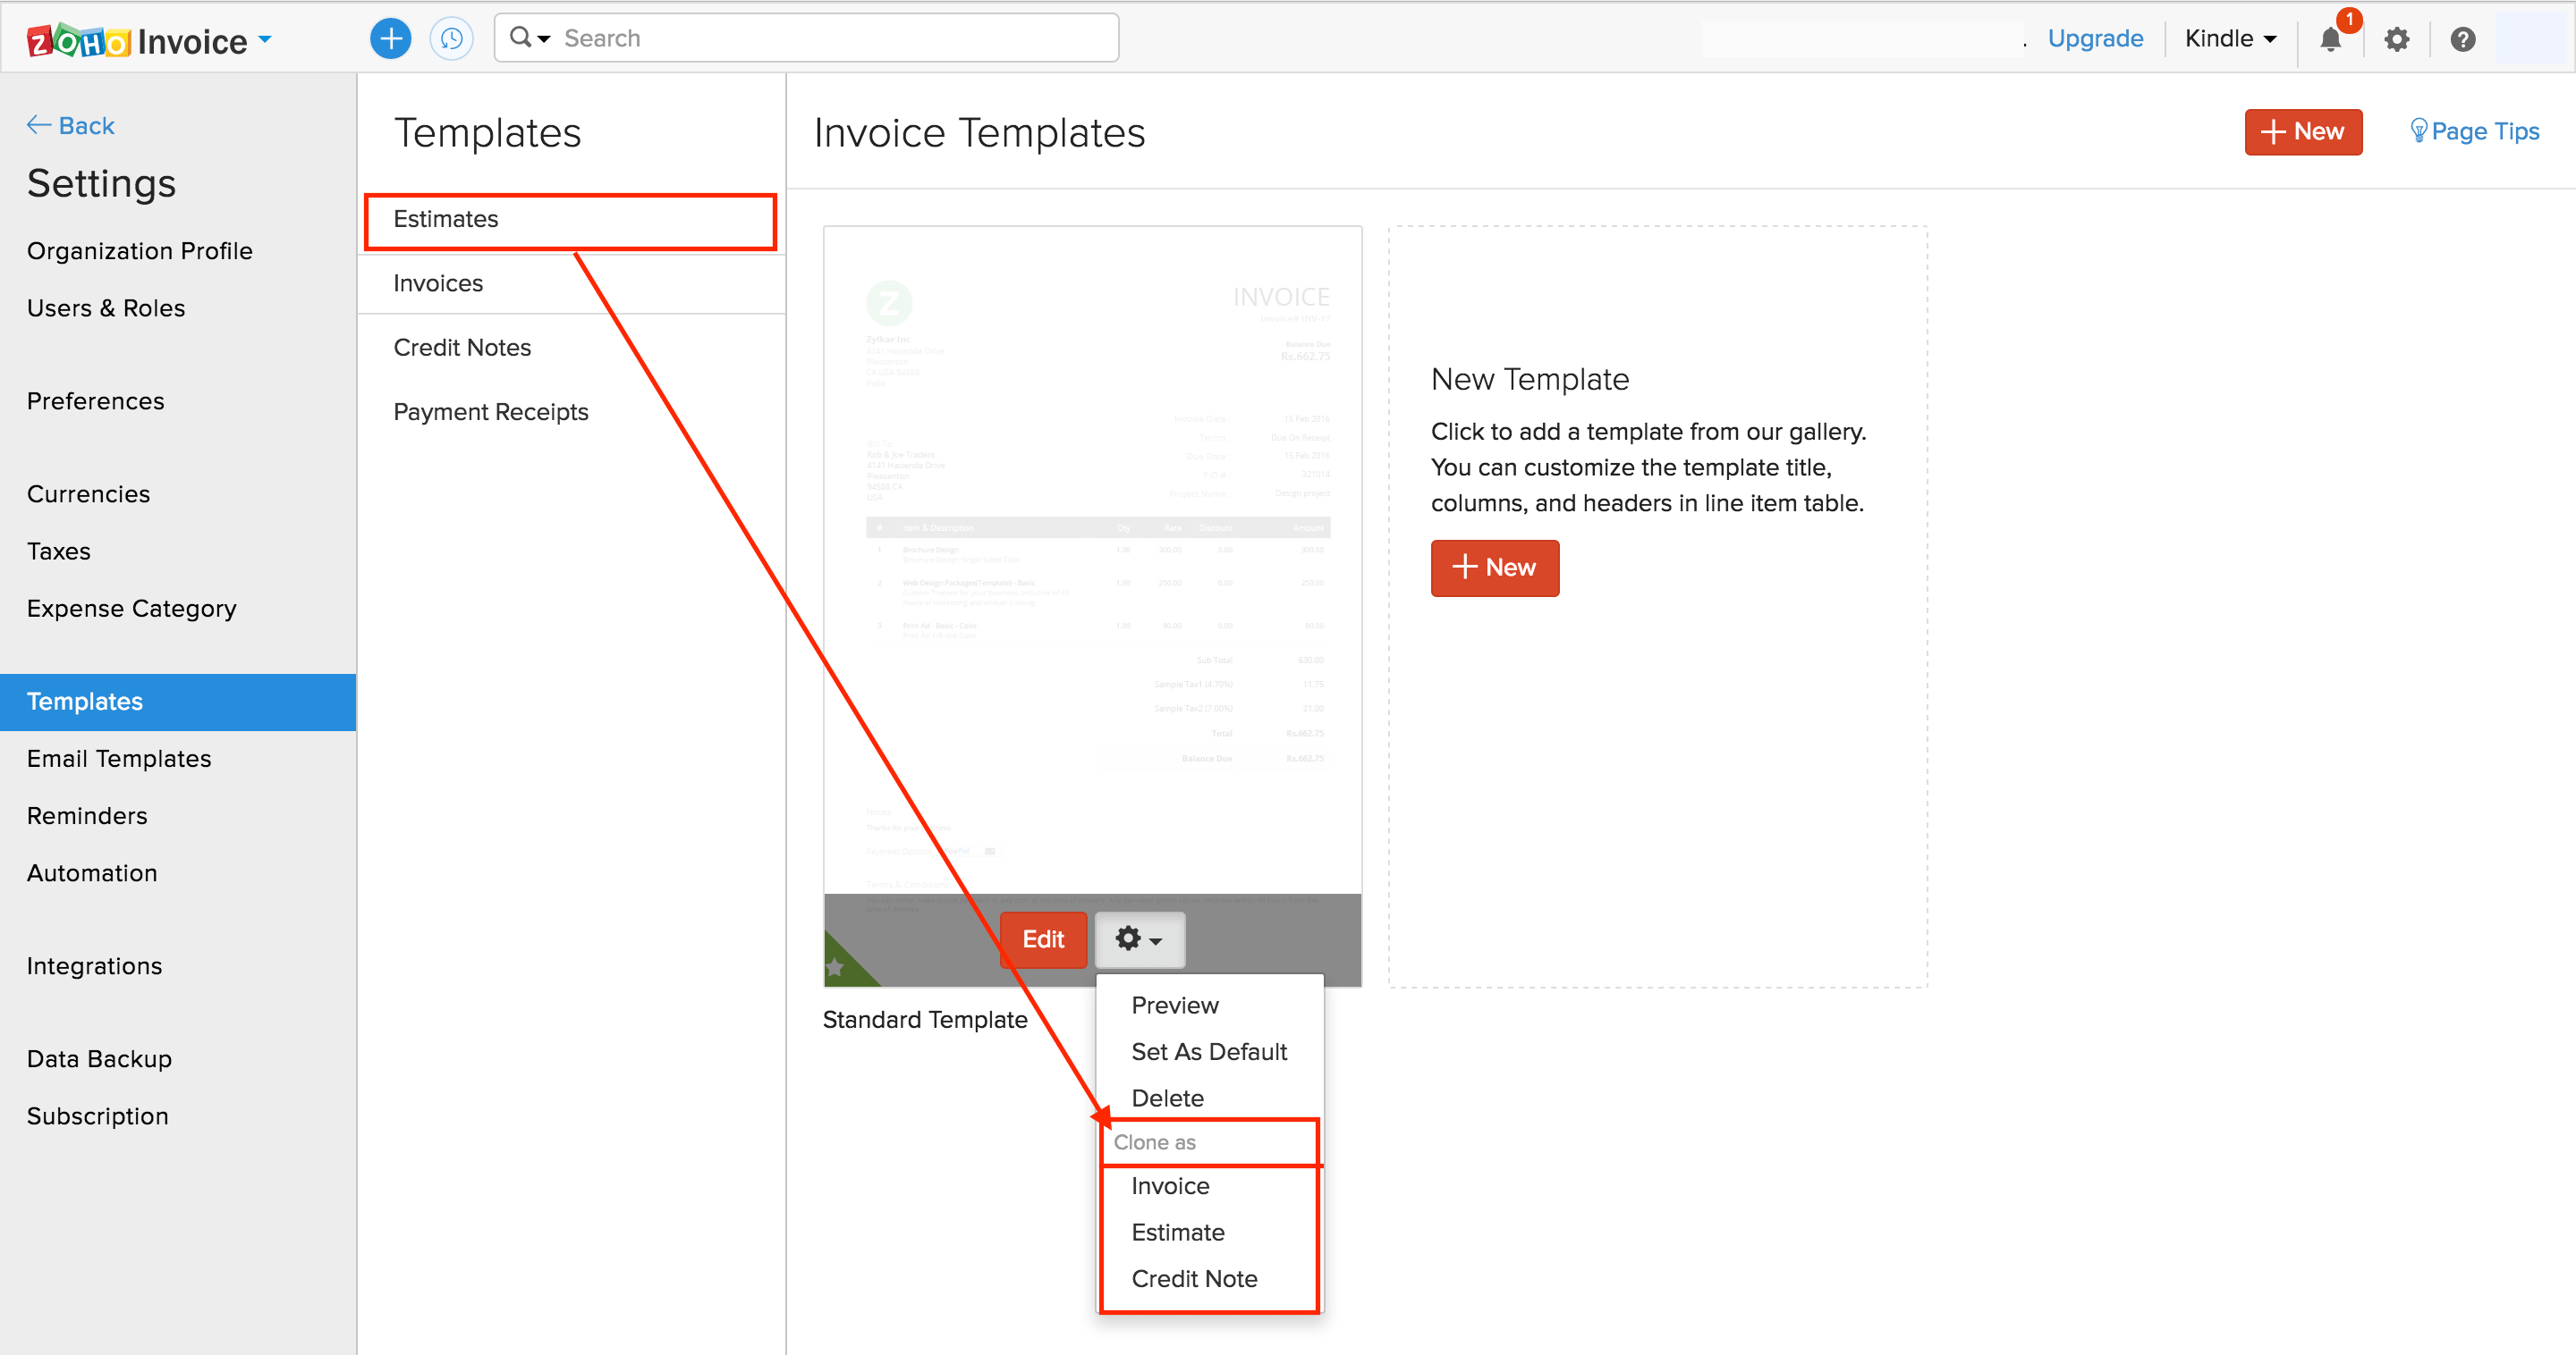This screenshot has height=1355, width=2576.
Task: Open the Kindle organization dropdown
Action: [2230, 39]
